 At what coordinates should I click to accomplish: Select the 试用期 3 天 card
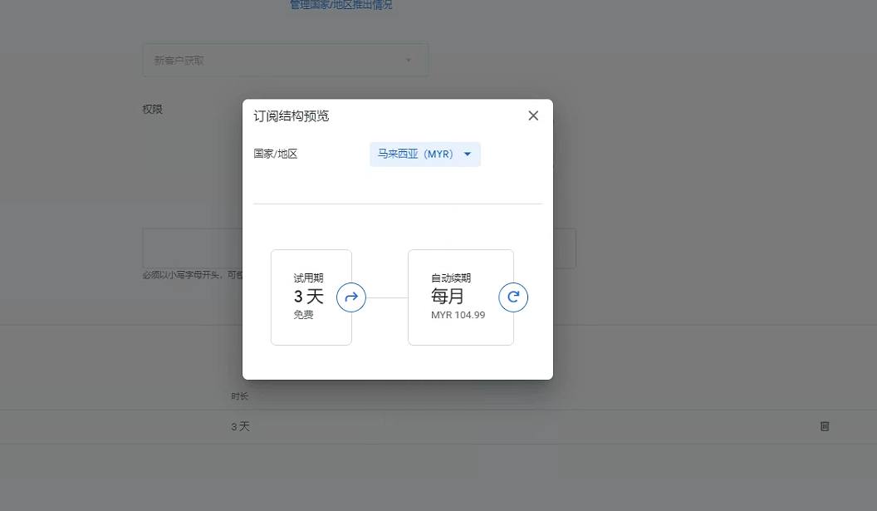(x=311, y=297)
